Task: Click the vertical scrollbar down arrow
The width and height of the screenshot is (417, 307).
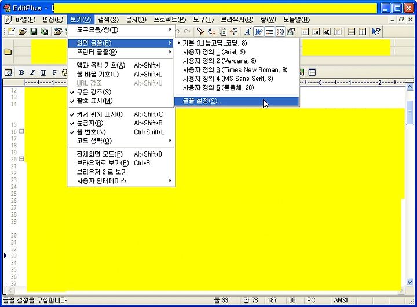Action: point(410,282)
